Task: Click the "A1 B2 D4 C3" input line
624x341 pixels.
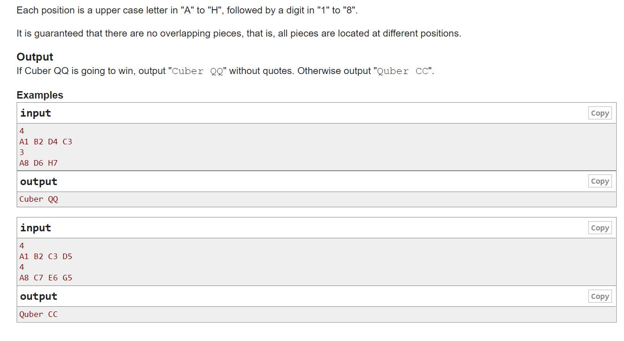Action: coord(46,142)
